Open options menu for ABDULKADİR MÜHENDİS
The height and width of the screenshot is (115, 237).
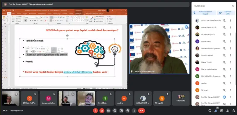pyautogui.click(x=230, y=21)
